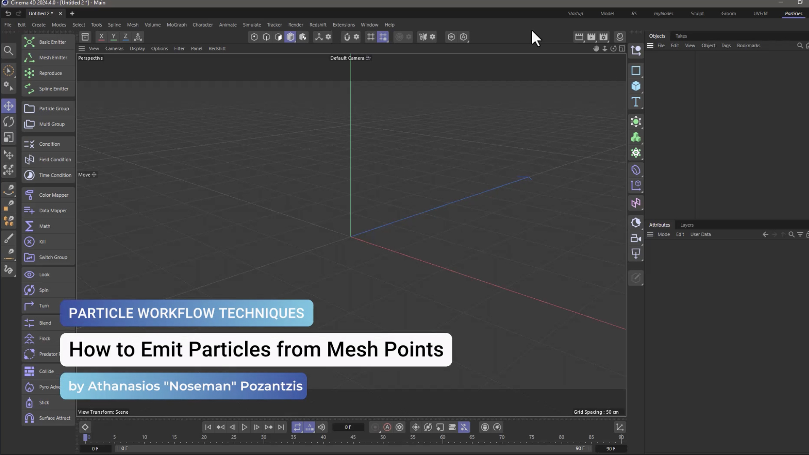The image size is (809, 455).
Task: Open Object Manager hamburger menu
Action: 650,45
